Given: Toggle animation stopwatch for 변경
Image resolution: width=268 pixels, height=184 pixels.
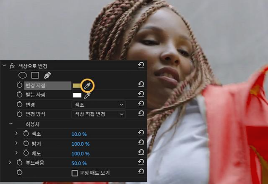Looking at the screenshot, I should pyautogui.click(x=19, y=104).
